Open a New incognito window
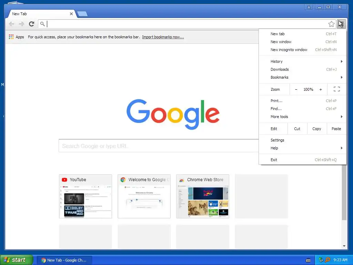This screenshot has height=265, width=353. point(302,50)
